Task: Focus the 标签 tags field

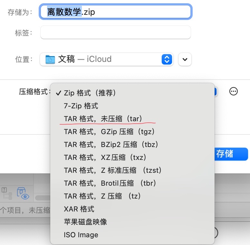Action: tap(116, 32)
